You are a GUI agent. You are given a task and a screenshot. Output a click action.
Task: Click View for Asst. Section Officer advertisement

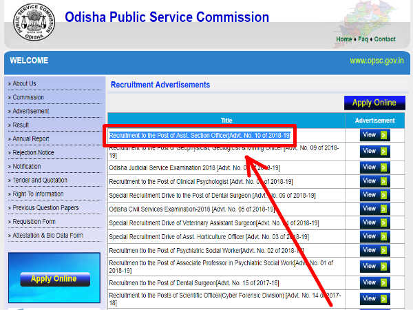(x=374, y=135)
